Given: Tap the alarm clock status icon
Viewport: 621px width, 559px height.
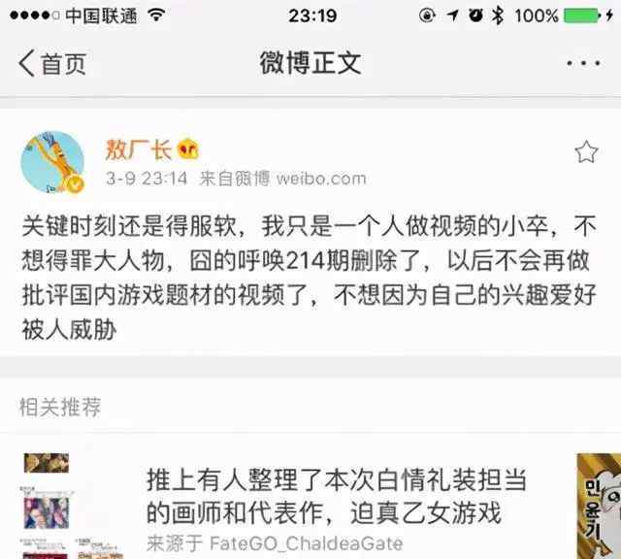Looking at the screenshot, I should (475, 16).
